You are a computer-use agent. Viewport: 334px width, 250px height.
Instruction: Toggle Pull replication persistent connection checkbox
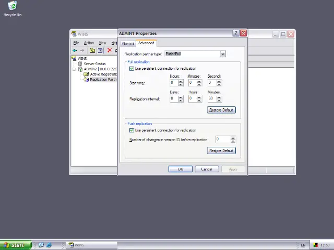click(x=132, y=68)
